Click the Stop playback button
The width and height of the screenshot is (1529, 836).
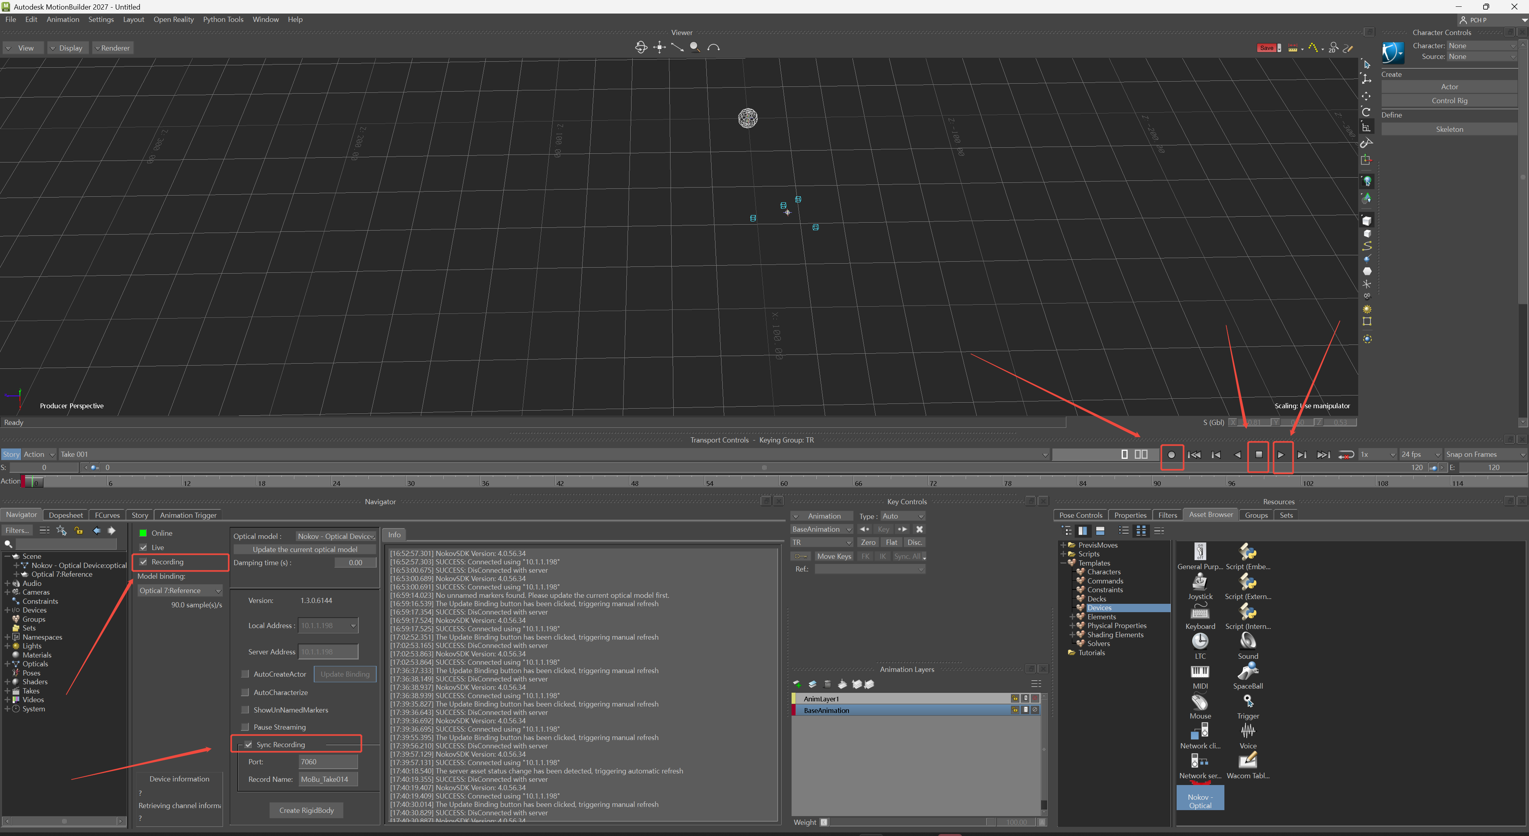tap(1258, 455)
